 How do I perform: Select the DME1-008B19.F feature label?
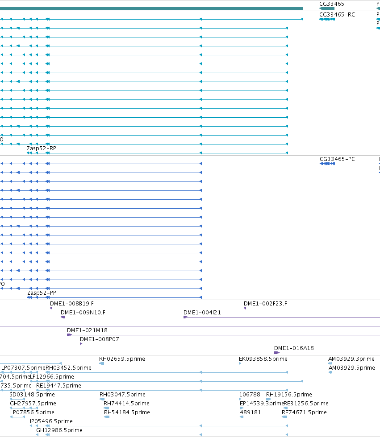72,304
